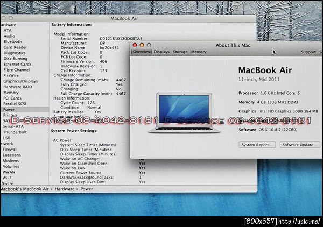Viewport: 323px width, 227px height.
Task: Click Macbook's MacBook Air in path bar
Action: pos(25,189)
